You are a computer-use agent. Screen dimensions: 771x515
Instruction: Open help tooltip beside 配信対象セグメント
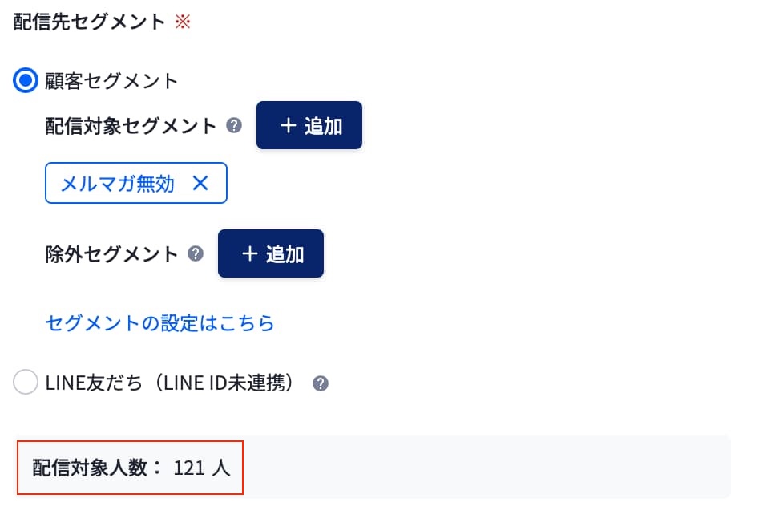[x=234, y=126]
